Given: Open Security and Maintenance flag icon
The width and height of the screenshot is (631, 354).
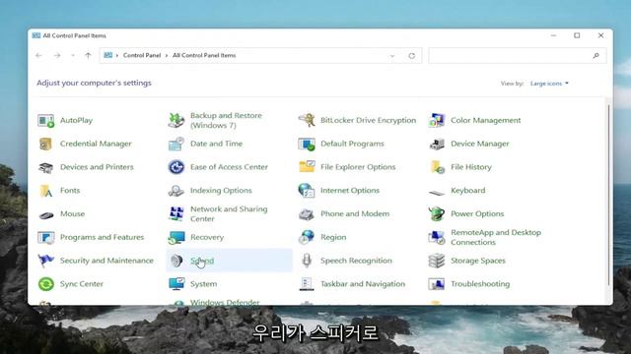Looking at the screenshot, I should [46, 261].
